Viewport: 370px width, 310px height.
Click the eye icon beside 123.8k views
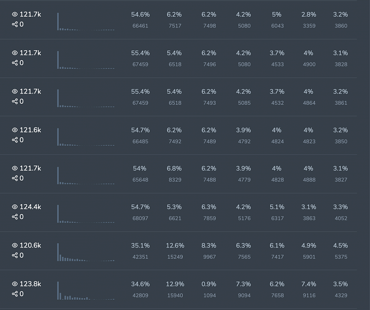[15, 284]
